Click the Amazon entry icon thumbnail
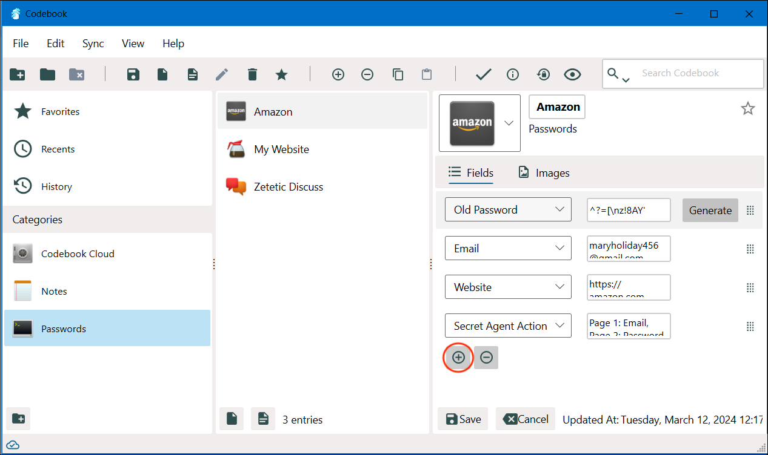The width and height of the screenshot is (768, 455). [472, 123]
